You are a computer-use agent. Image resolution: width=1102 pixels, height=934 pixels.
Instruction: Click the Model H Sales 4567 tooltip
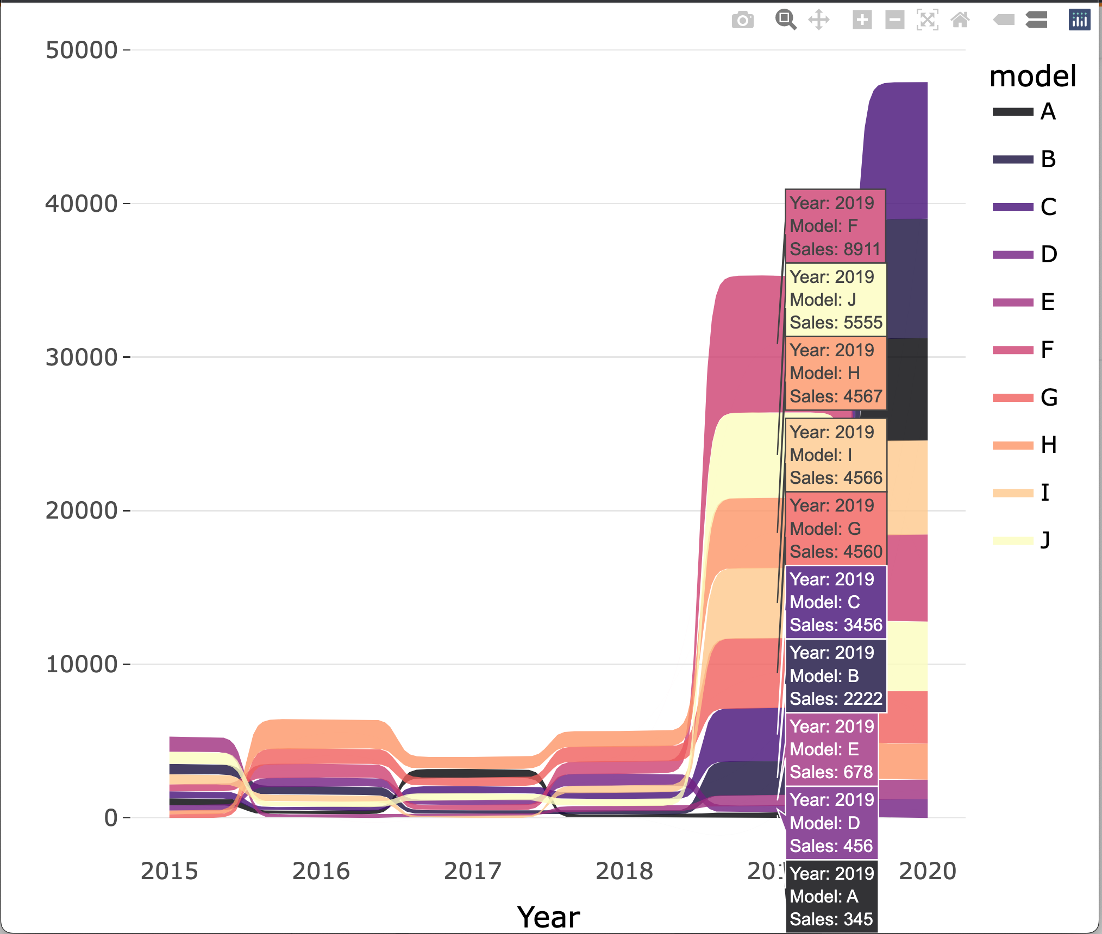coord(836,373)
